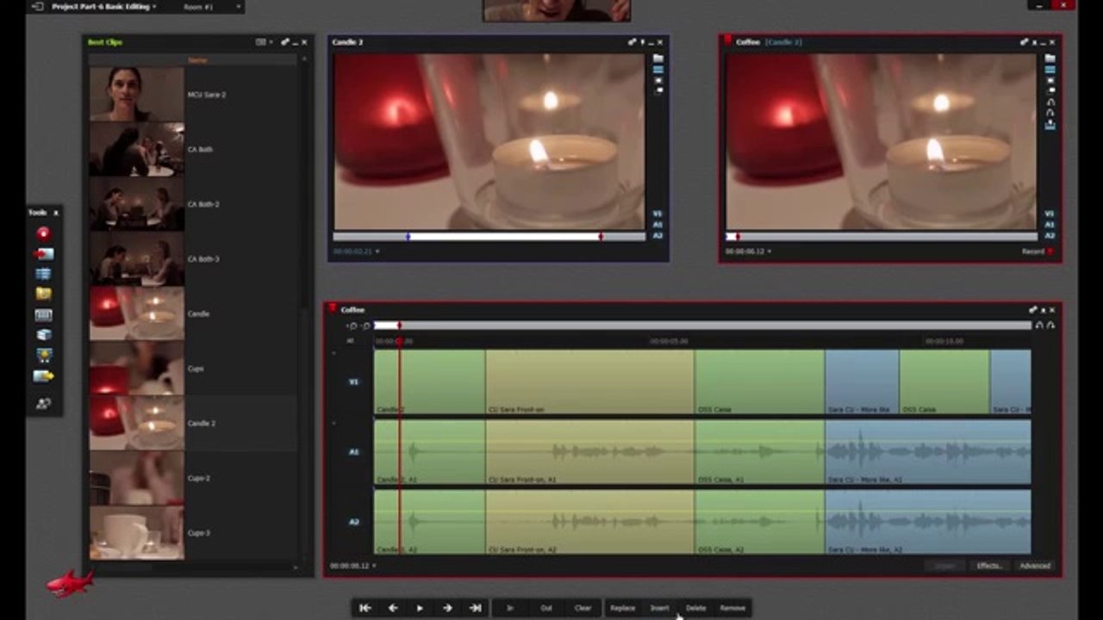The height and width of the screenshot is (620, 1103).
Task: Jump to start with the first transport button
Action: pyautogui.click(x=365, y=608)
